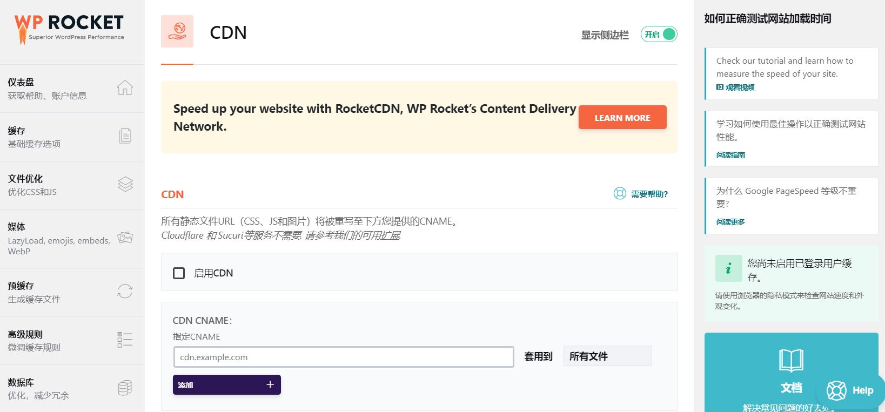Click the 为什么 Google PageSpeed 等级不重要 card
Screen dimensions: 885x412
coord(792,206)
